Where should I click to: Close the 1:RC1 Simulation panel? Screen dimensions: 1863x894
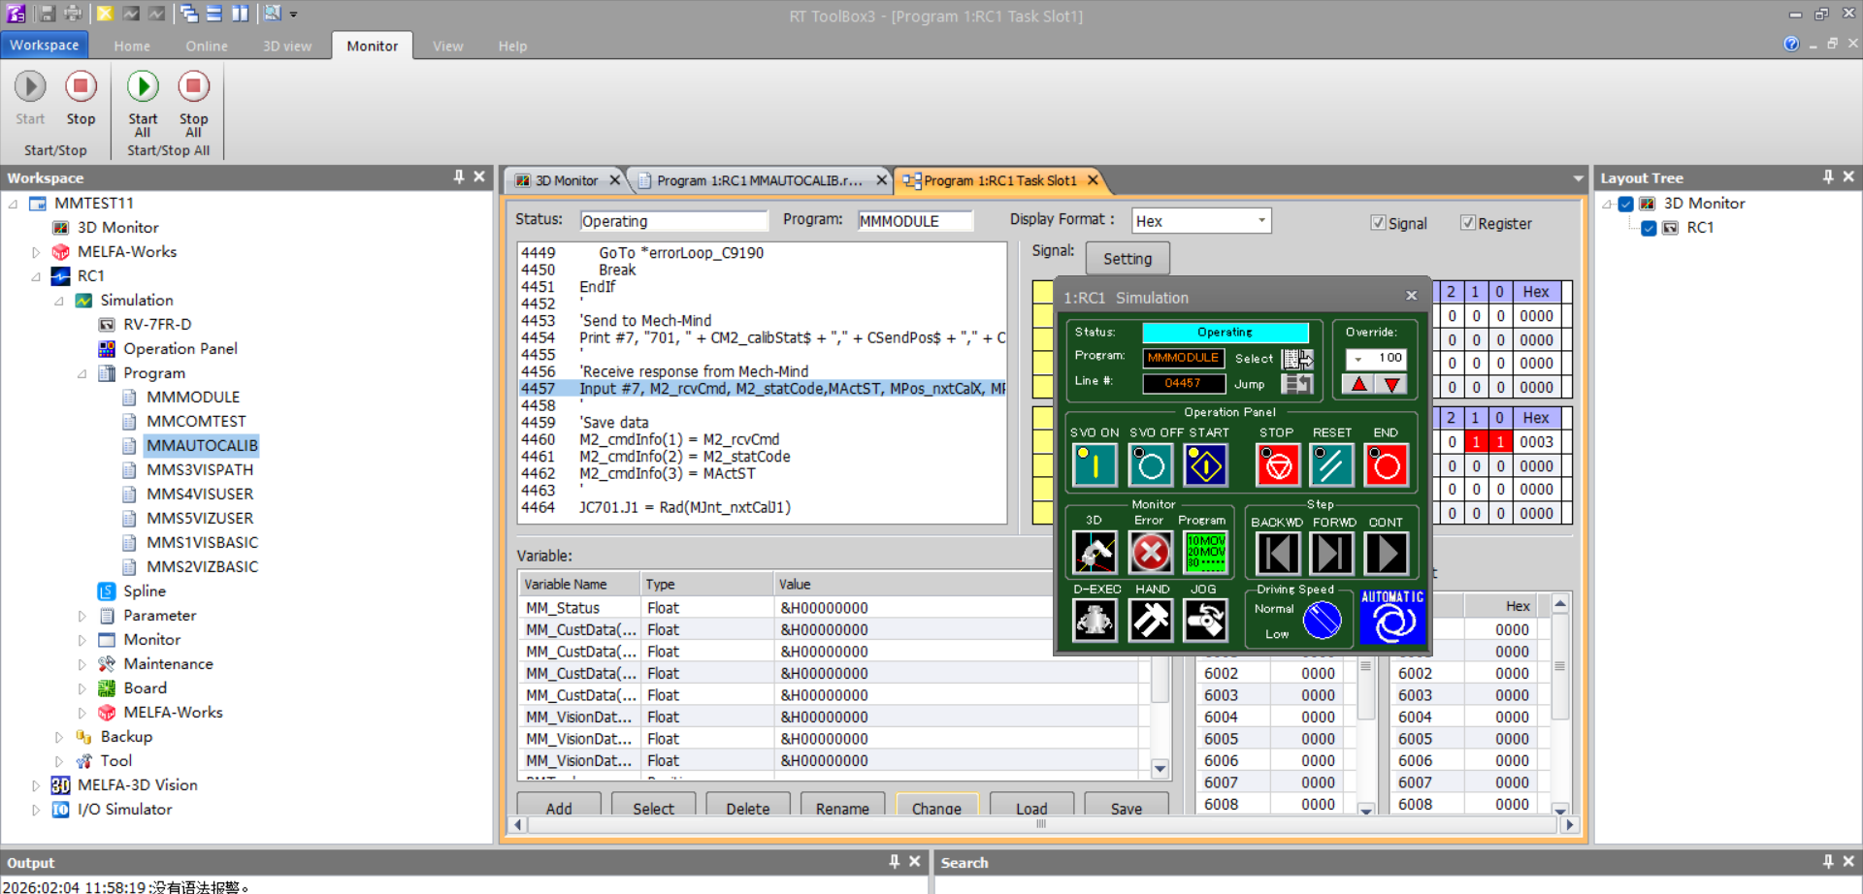[x=1411, y=296]
